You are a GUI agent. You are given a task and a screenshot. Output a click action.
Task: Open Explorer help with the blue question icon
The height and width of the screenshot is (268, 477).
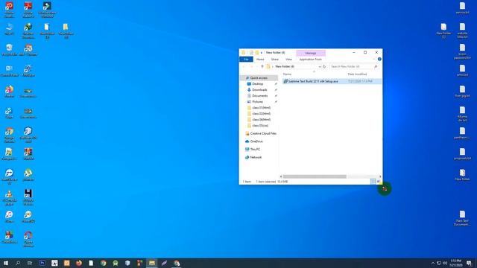tap(379, 60)
